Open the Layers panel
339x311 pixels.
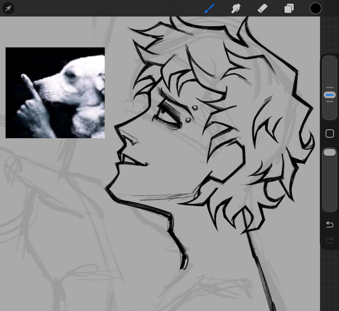point(289,8)
